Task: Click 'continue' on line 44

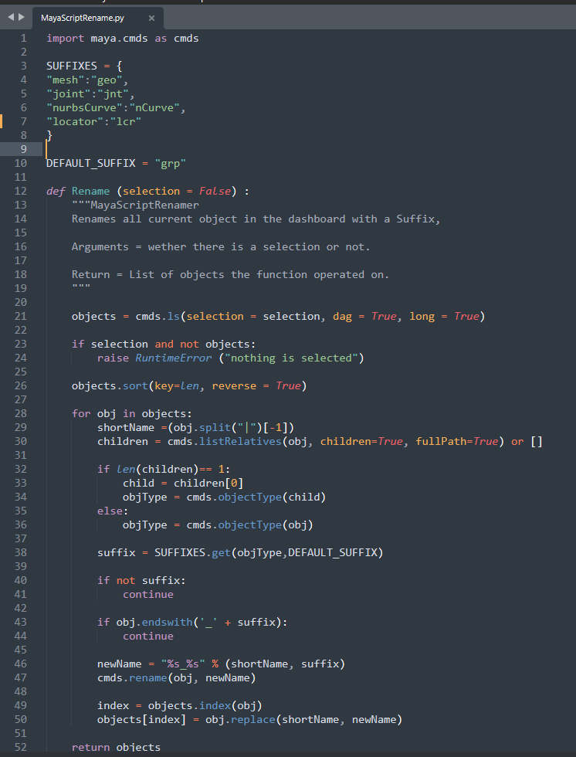Action: click(x=148, y=636)
